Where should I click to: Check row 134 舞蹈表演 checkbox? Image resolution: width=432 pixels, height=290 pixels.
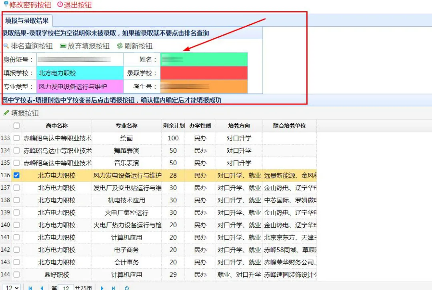(x=16, y=150)
